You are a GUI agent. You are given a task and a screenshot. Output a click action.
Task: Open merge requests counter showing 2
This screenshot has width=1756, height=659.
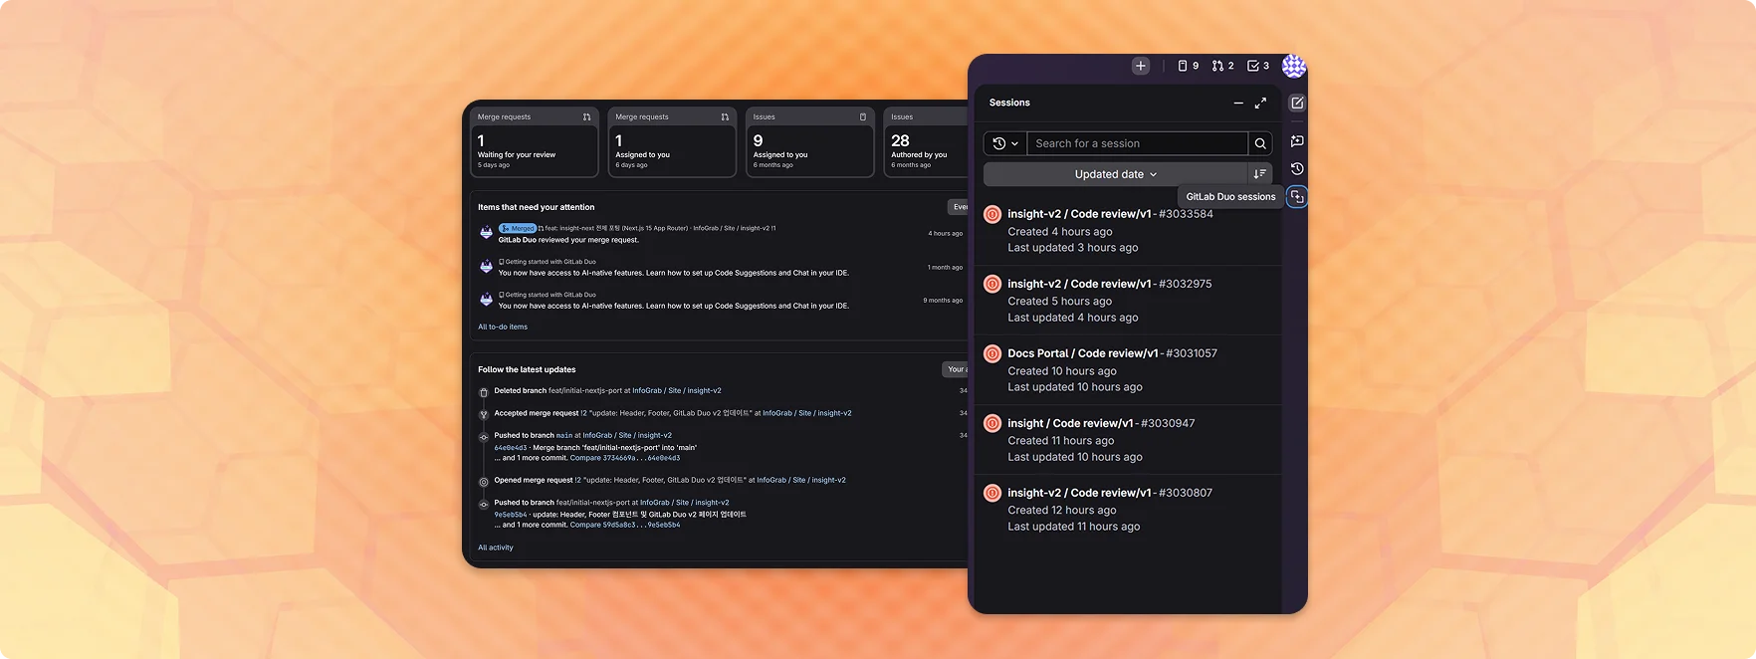1222,66
